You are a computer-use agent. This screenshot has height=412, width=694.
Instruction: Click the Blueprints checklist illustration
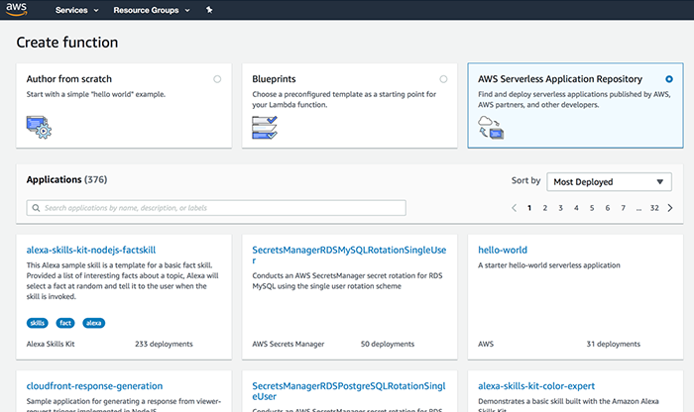pos(265,128)
